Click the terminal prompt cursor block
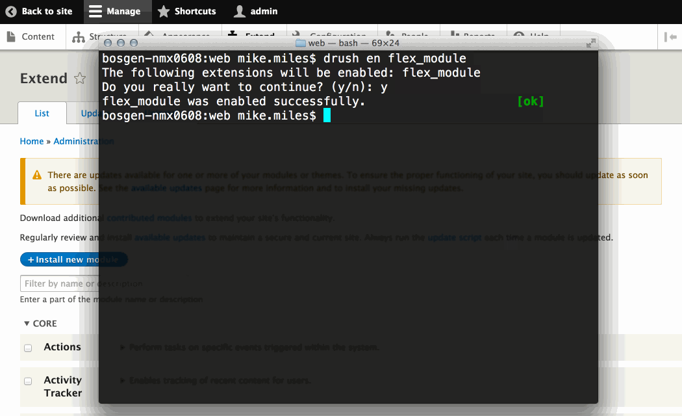The height and width of the screenshot is (416, 682). [327, 115]
